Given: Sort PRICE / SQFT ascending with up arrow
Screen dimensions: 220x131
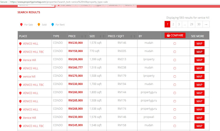Looking at the screenshot, I should point(134,36).
